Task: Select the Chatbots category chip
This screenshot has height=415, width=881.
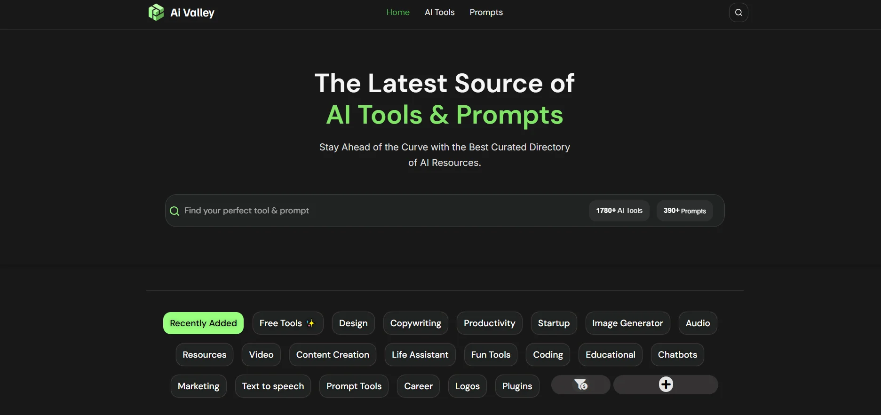Action: (x=677, y=354)
